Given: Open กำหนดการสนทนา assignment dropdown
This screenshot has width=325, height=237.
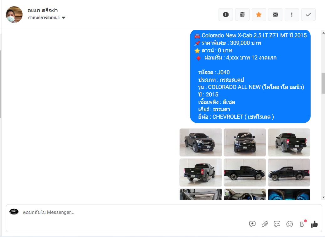Looking at the screenshot, I should point(47,18).
